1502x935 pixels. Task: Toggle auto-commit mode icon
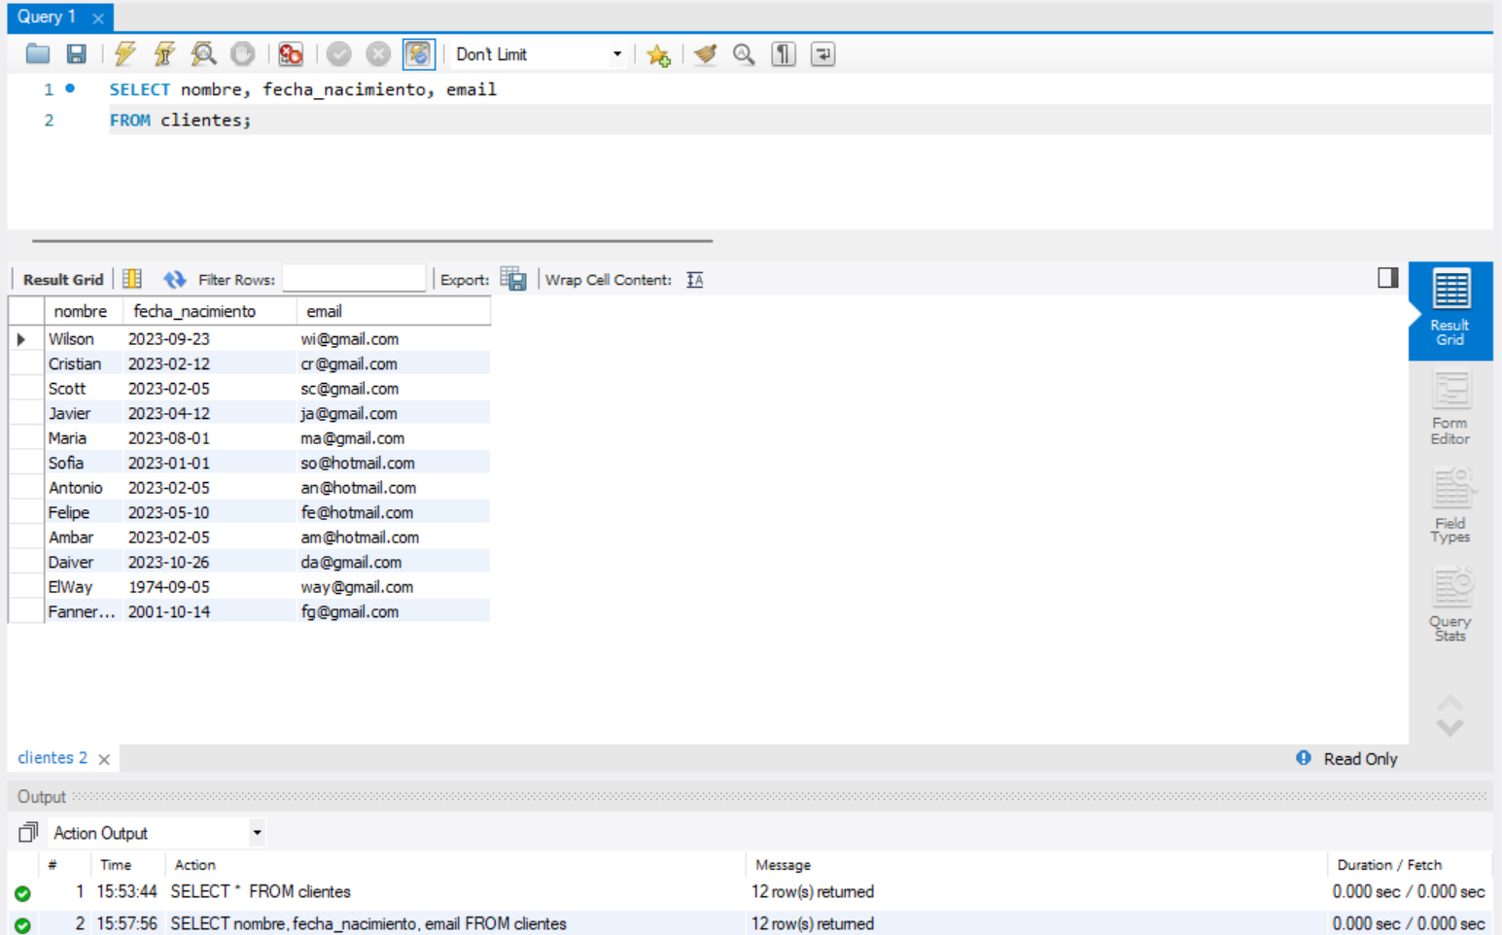[x=418, y=54]
